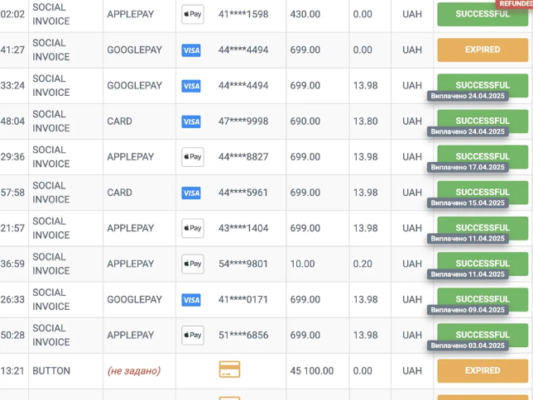Click the EXPIRED status in the GOOGLEPAY row
533x400 pixels.
pyautogui.click(x=482, y=50)
